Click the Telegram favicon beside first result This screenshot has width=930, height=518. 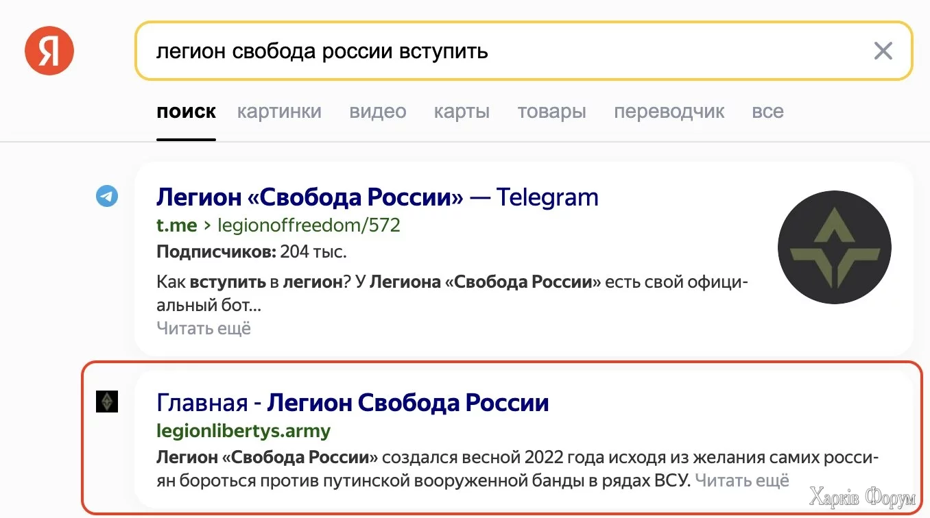point(107,197)
